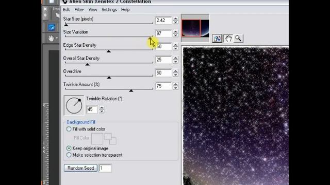Decrease Edge Star Density with down arrow
This screenshot has height=185, width=330.
click(x=175, y=49)
